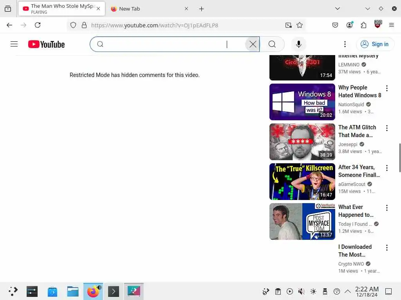The image size is (401, 300).
Task: Show site security lock information
Action: [x=84, y=25]
